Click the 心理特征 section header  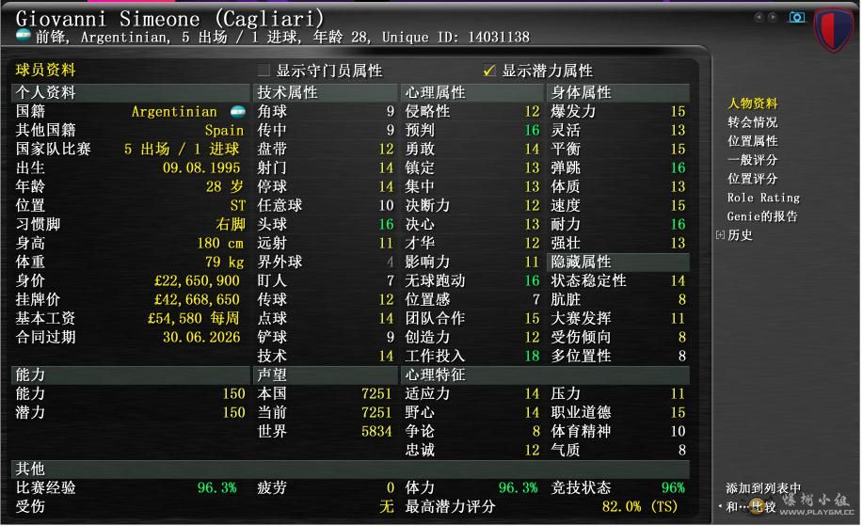point(546,375)
